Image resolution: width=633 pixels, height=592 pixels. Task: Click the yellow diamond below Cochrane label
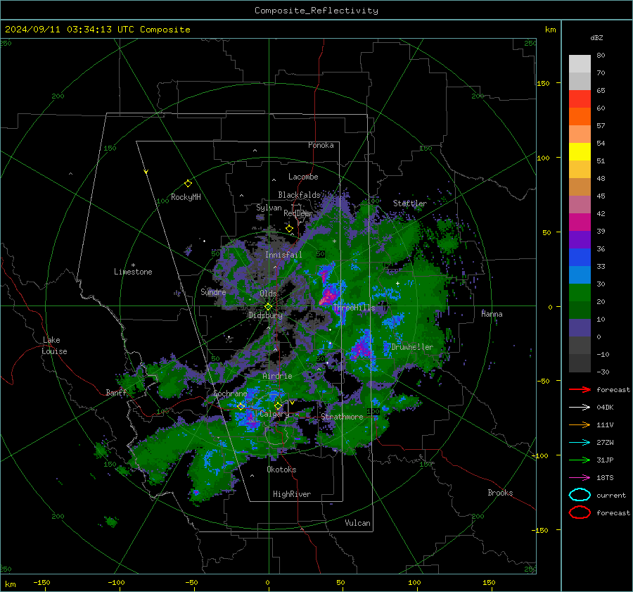click(241, 406)
